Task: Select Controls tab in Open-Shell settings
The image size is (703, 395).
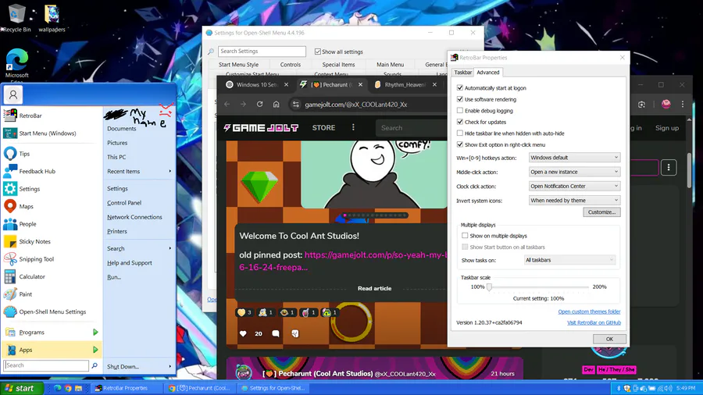Action: (x=291, y=65)
